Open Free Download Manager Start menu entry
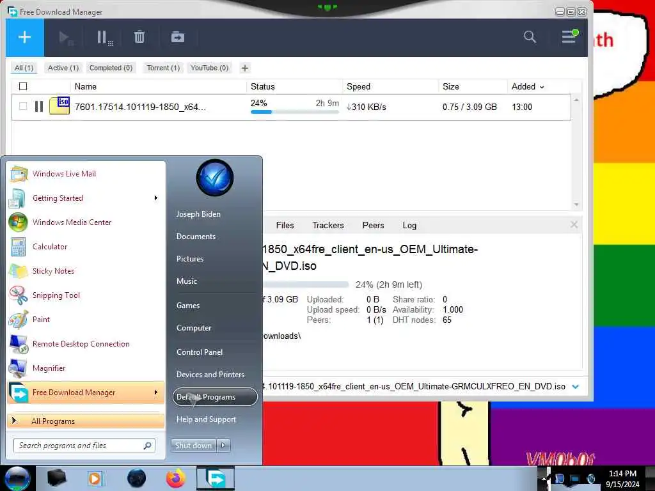Viewport: 655px width, 491px height. (86, 393)
